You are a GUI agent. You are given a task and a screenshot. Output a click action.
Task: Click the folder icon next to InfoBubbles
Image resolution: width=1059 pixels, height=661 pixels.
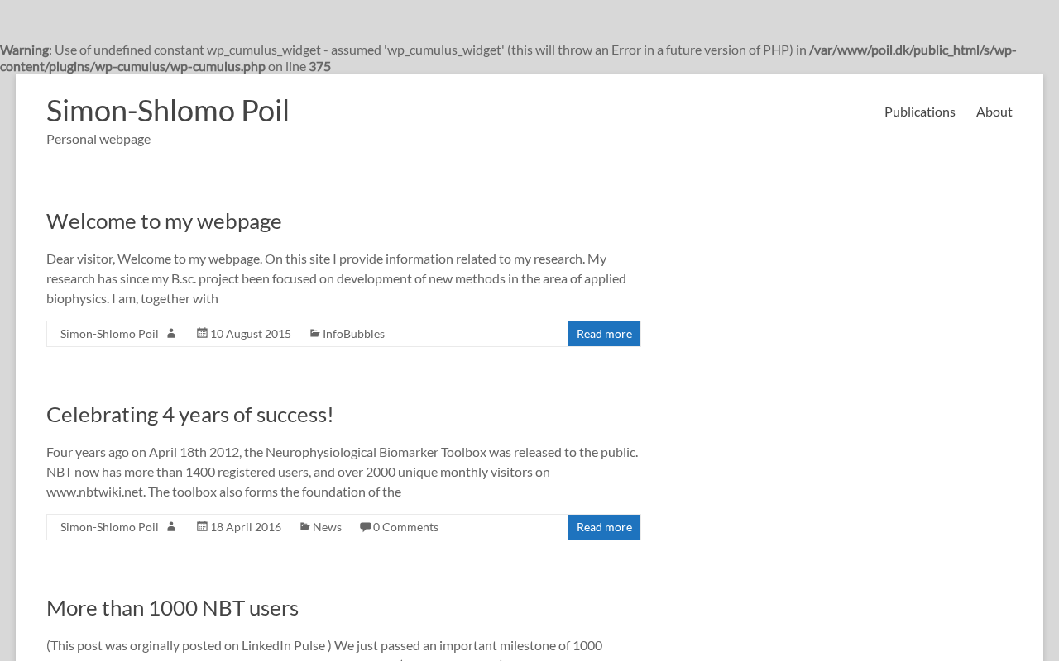315,333
